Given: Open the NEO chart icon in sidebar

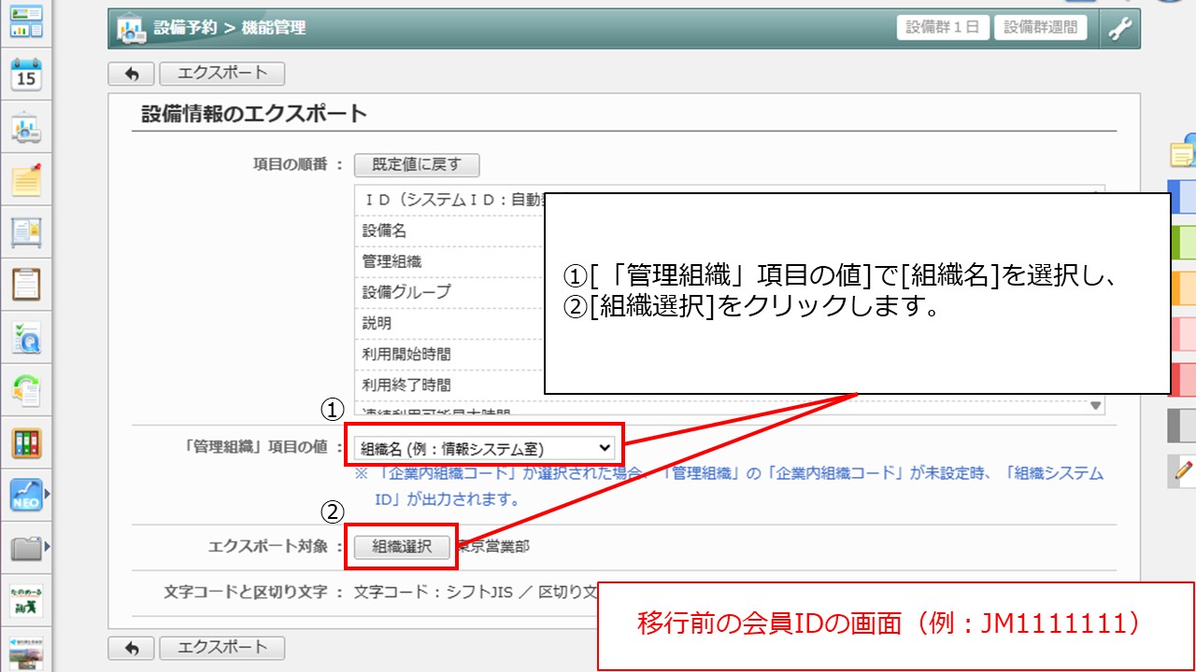Looking at the screenshot, I should 26,495.
